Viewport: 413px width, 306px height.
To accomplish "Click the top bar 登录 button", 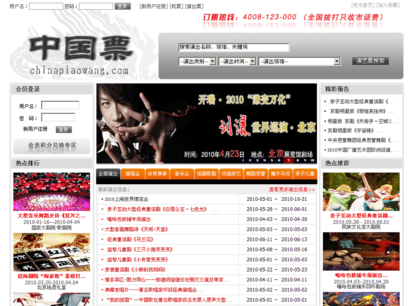I will (x=123, y=6).
